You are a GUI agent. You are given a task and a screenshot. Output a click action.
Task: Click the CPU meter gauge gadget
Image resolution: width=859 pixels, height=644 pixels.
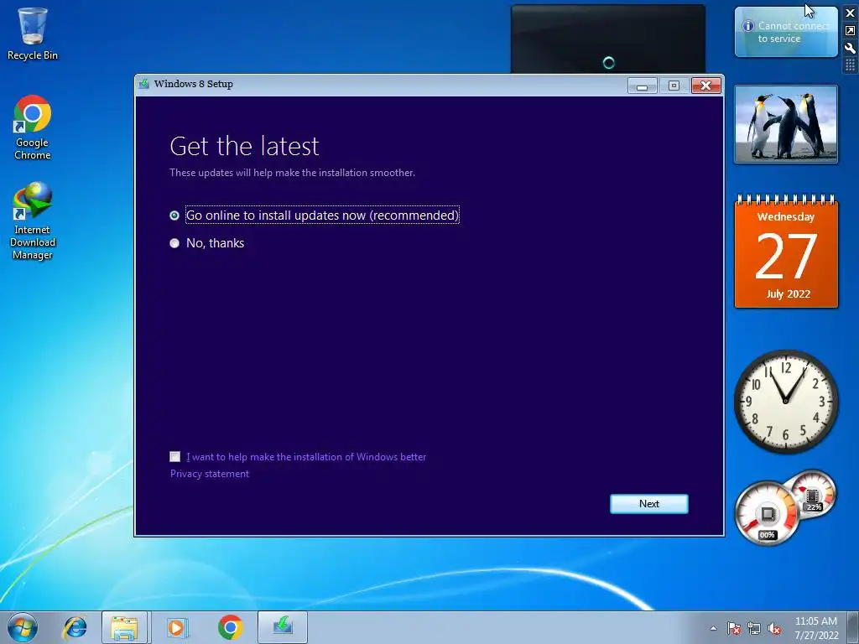[x=767, y=515]
